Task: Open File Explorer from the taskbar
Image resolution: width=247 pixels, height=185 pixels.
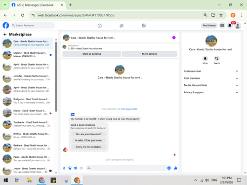Action: [x=30, y=180]
